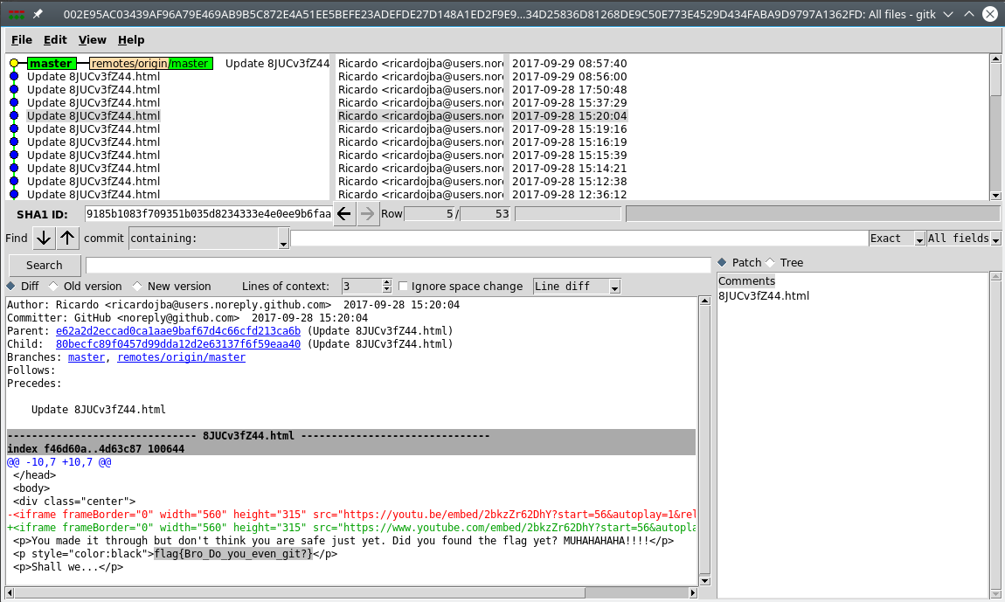Click the find previous up-arrow button
The height and width of the screenshot is (602, 1005).
[x=68, y=239]
